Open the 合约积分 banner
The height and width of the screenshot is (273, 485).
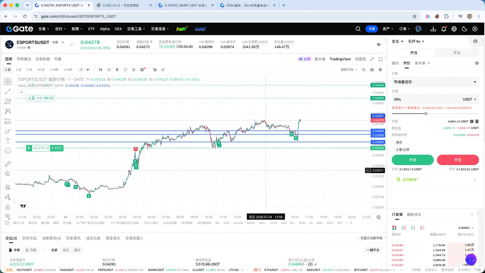(435, 180)
